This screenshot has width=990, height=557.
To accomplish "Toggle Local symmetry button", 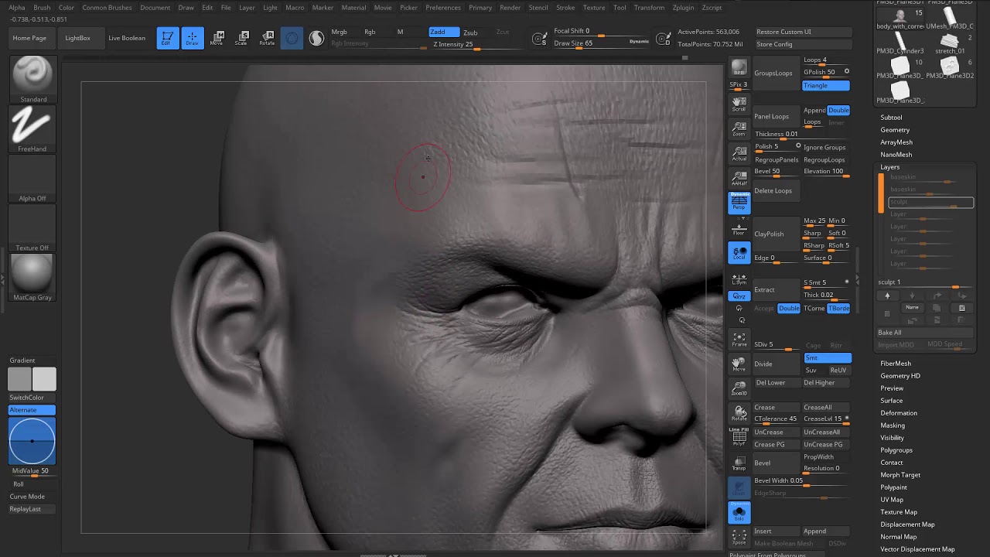I will click(739, 253).
